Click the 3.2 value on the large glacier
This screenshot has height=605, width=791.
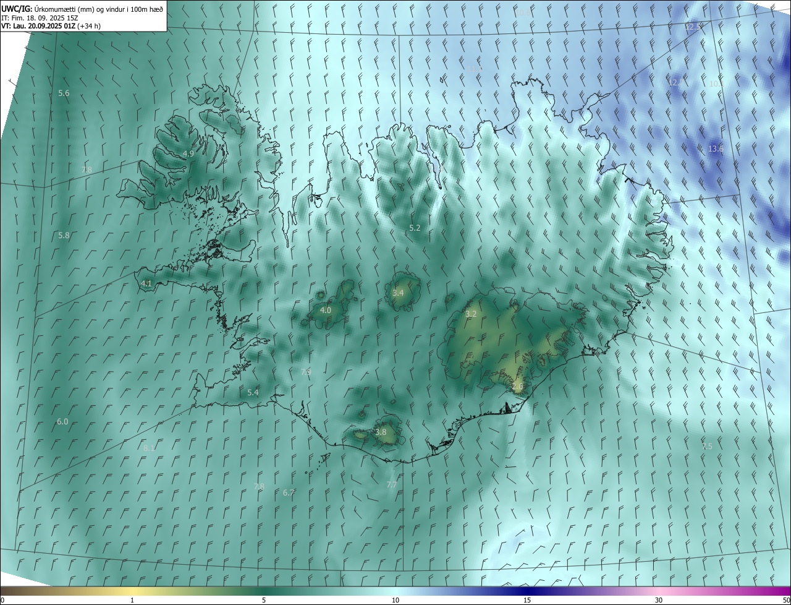tap(471, 314)
